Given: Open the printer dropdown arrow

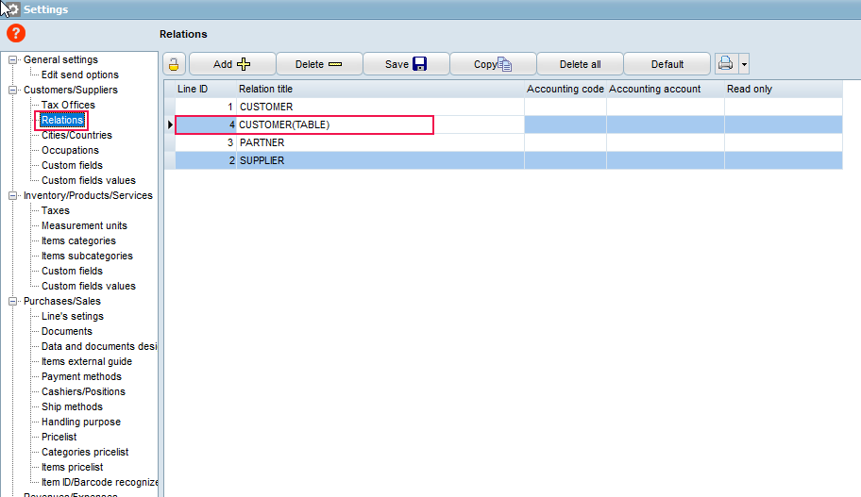Looking at the screenshot, I should coord(744,64).
